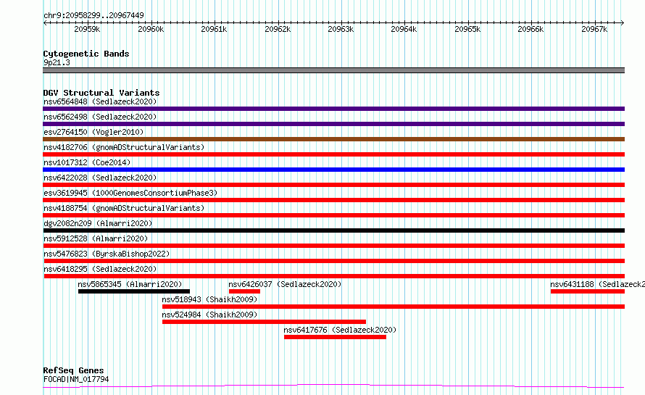Click the red bar under nsv5912528

(x=333, y=246)
